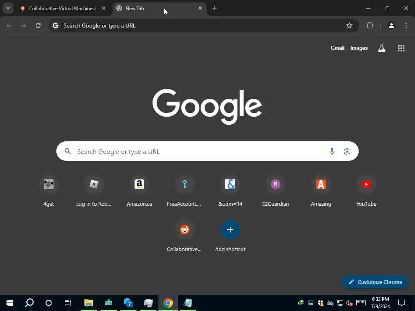This screenshot has height=311, width=415.
Task: Go forward with the forward arrow
Action: point(24,26)
